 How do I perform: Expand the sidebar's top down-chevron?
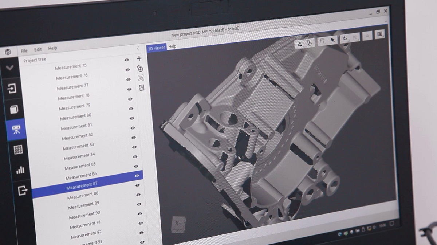10,68
